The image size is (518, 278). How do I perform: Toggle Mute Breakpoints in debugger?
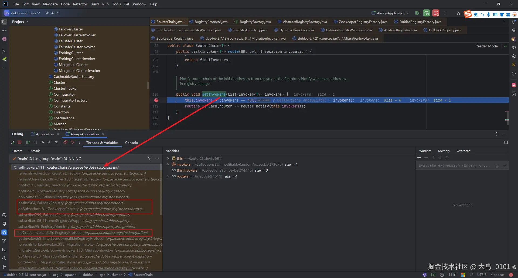[x=72, y=143]
